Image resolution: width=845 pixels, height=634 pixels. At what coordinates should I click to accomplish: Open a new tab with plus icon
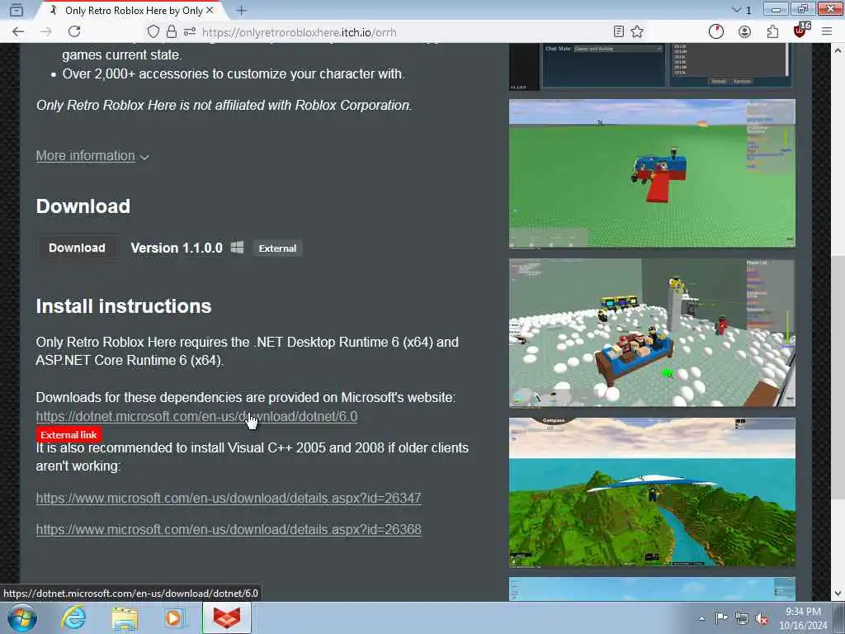pos(242,10)
